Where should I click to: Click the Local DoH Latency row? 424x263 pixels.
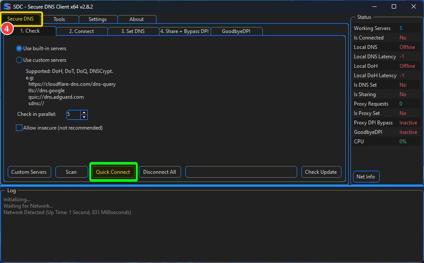[x=387, y=76]
